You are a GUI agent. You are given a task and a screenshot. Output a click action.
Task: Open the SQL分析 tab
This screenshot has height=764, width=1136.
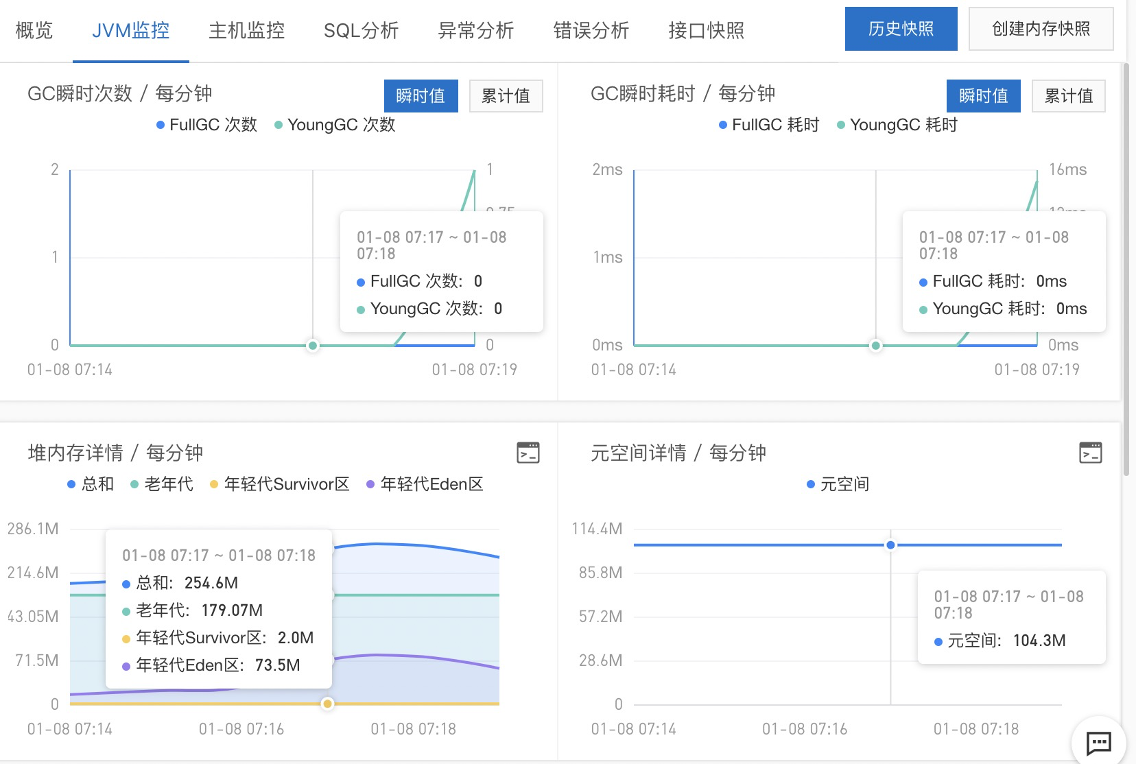point(361,31)
